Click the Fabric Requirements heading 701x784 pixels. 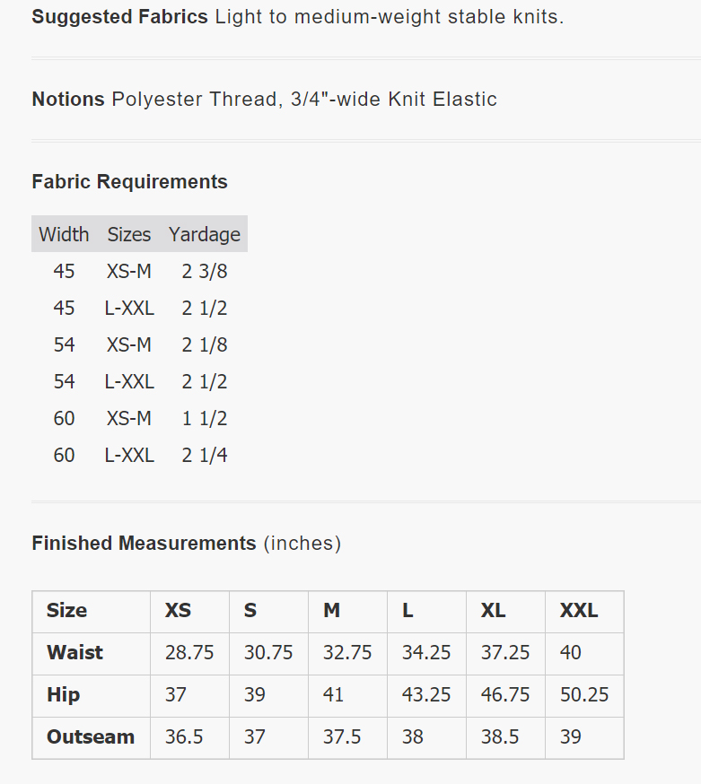129,182
